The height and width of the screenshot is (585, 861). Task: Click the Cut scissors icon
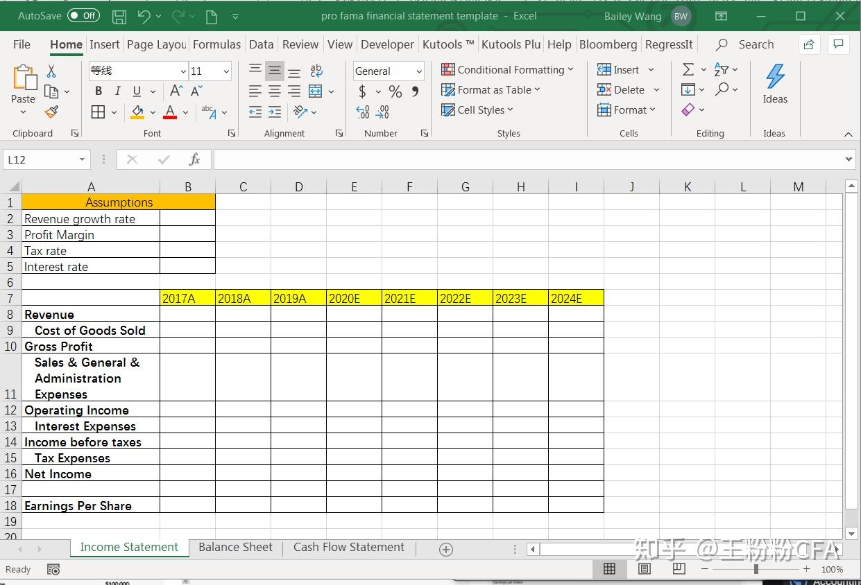coord(51,71)
